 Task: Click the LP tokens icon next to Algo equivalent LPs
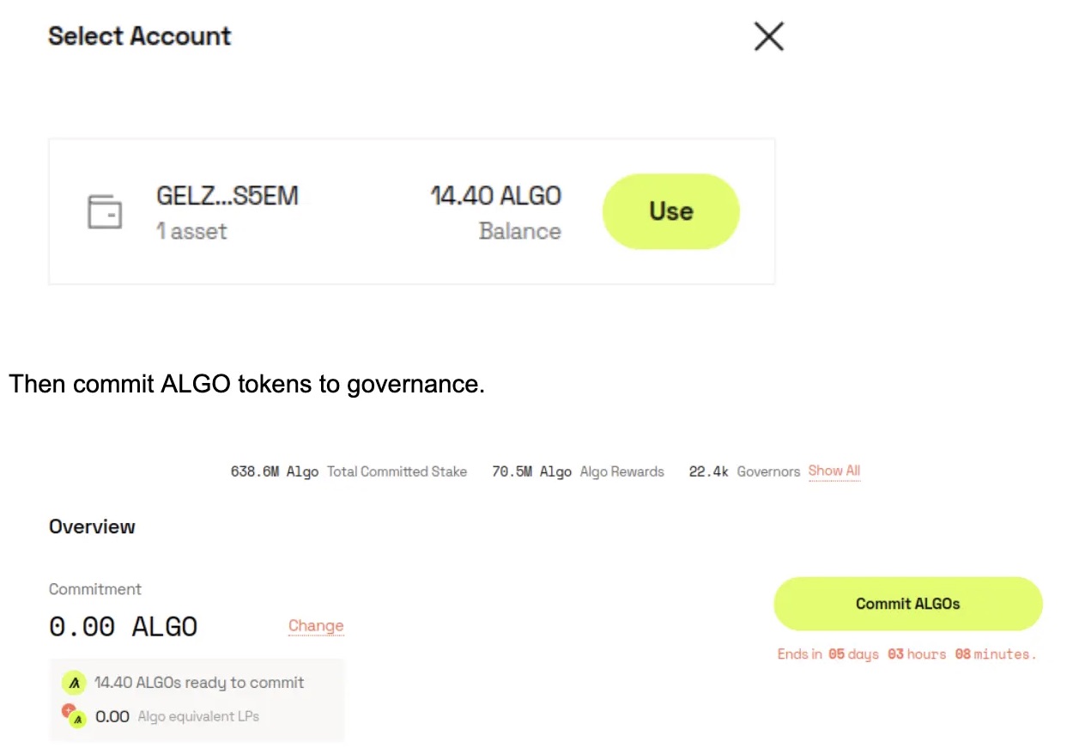point(76,716)
